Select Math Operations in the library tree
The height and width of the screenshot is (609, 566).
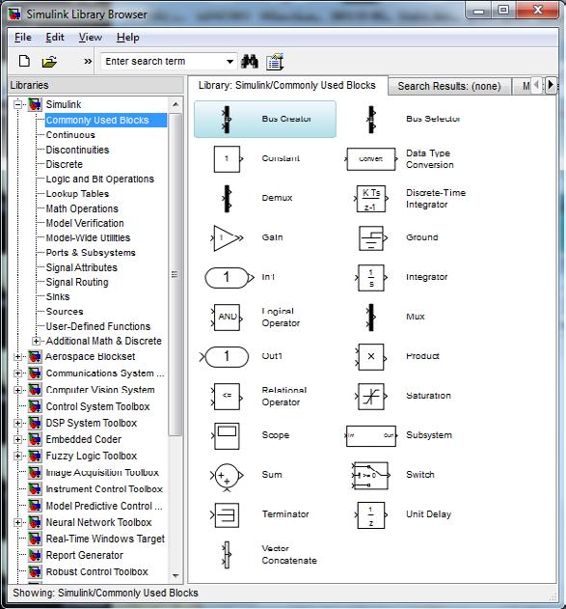[82, 208]
